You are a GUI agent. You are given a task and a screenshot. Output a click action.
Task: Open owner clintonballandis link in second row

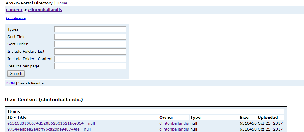(174, 129)
